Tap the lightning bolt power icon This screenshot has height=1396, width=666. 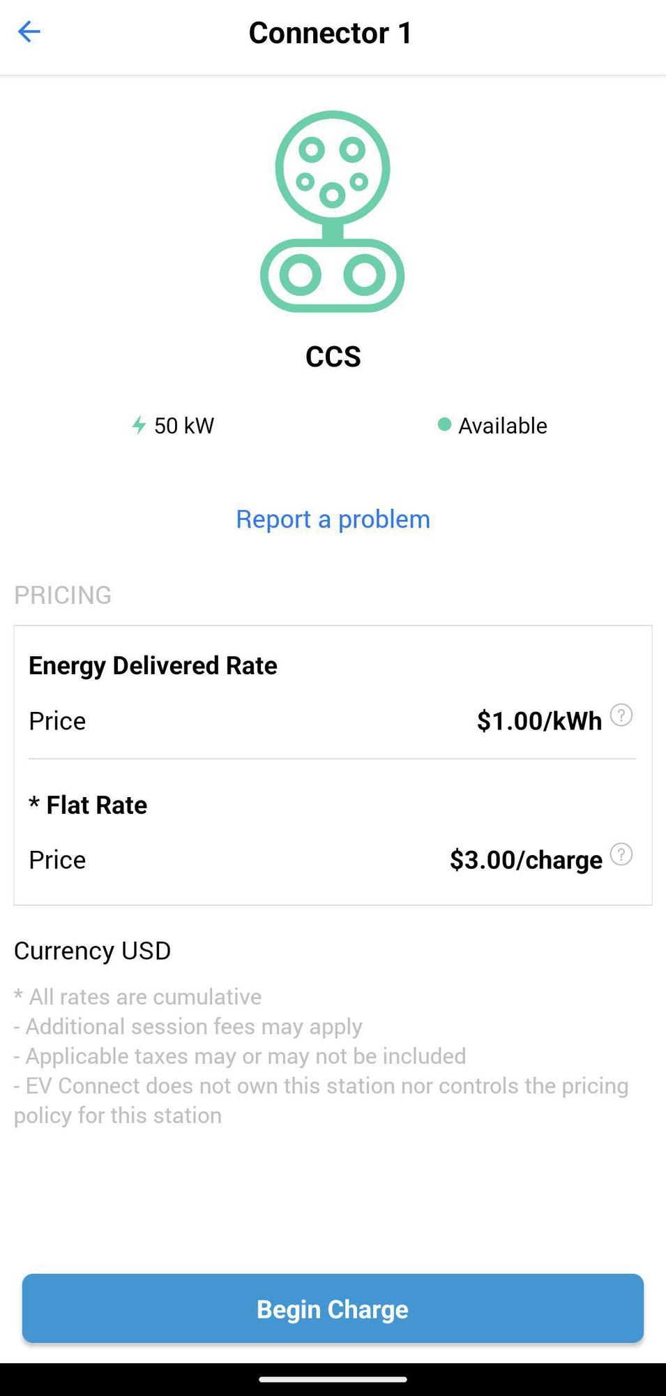(139, 425)
